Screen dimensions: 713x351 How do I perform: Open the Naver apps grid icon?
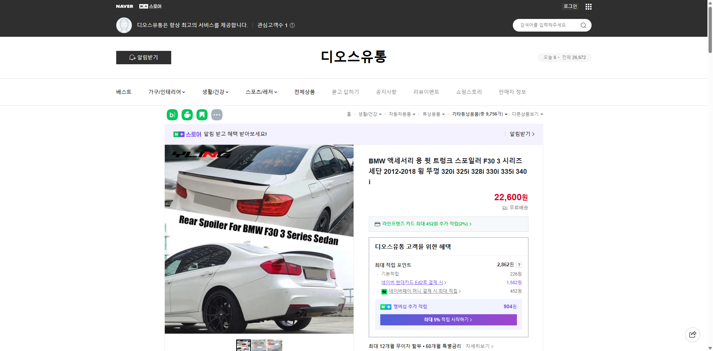point(588,6)
